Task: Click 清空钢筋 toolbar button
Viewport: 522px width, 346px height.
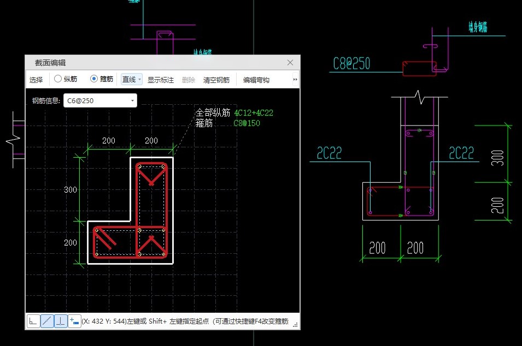Action: (216, 80)
